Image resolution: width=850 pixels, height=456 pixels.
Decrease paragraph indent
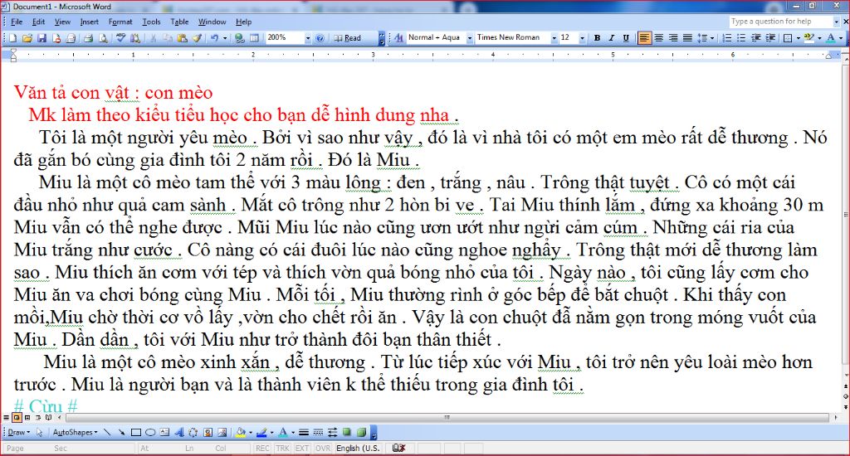(755, 38)
